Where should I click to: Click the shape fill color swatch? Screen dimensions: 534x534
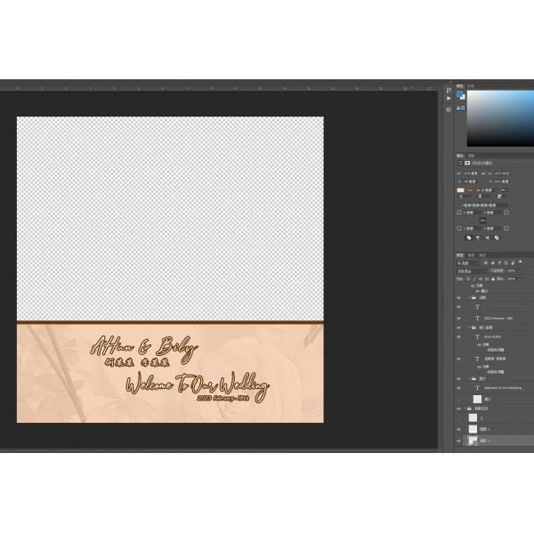(460, 190)
